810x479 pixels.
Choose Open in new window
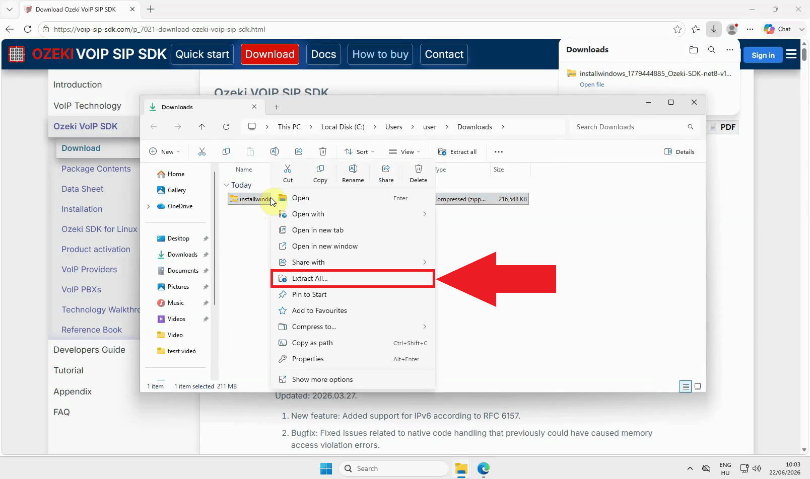tap(353, 246)
